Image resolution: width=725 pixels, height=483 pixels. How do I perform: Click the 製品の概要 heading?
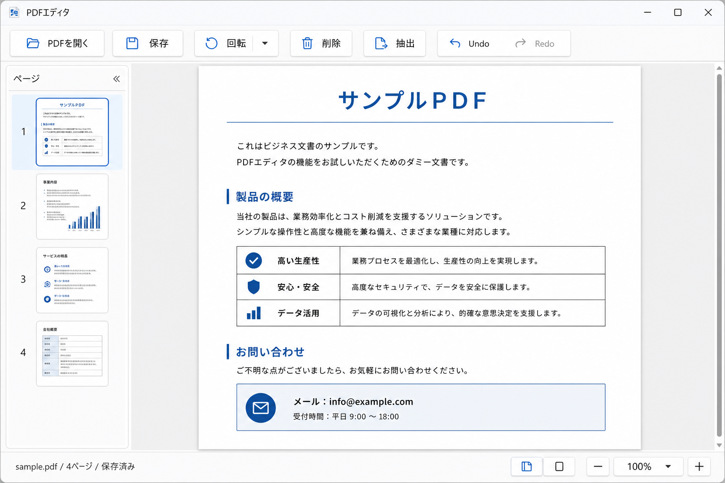click(x=264, y=197)
